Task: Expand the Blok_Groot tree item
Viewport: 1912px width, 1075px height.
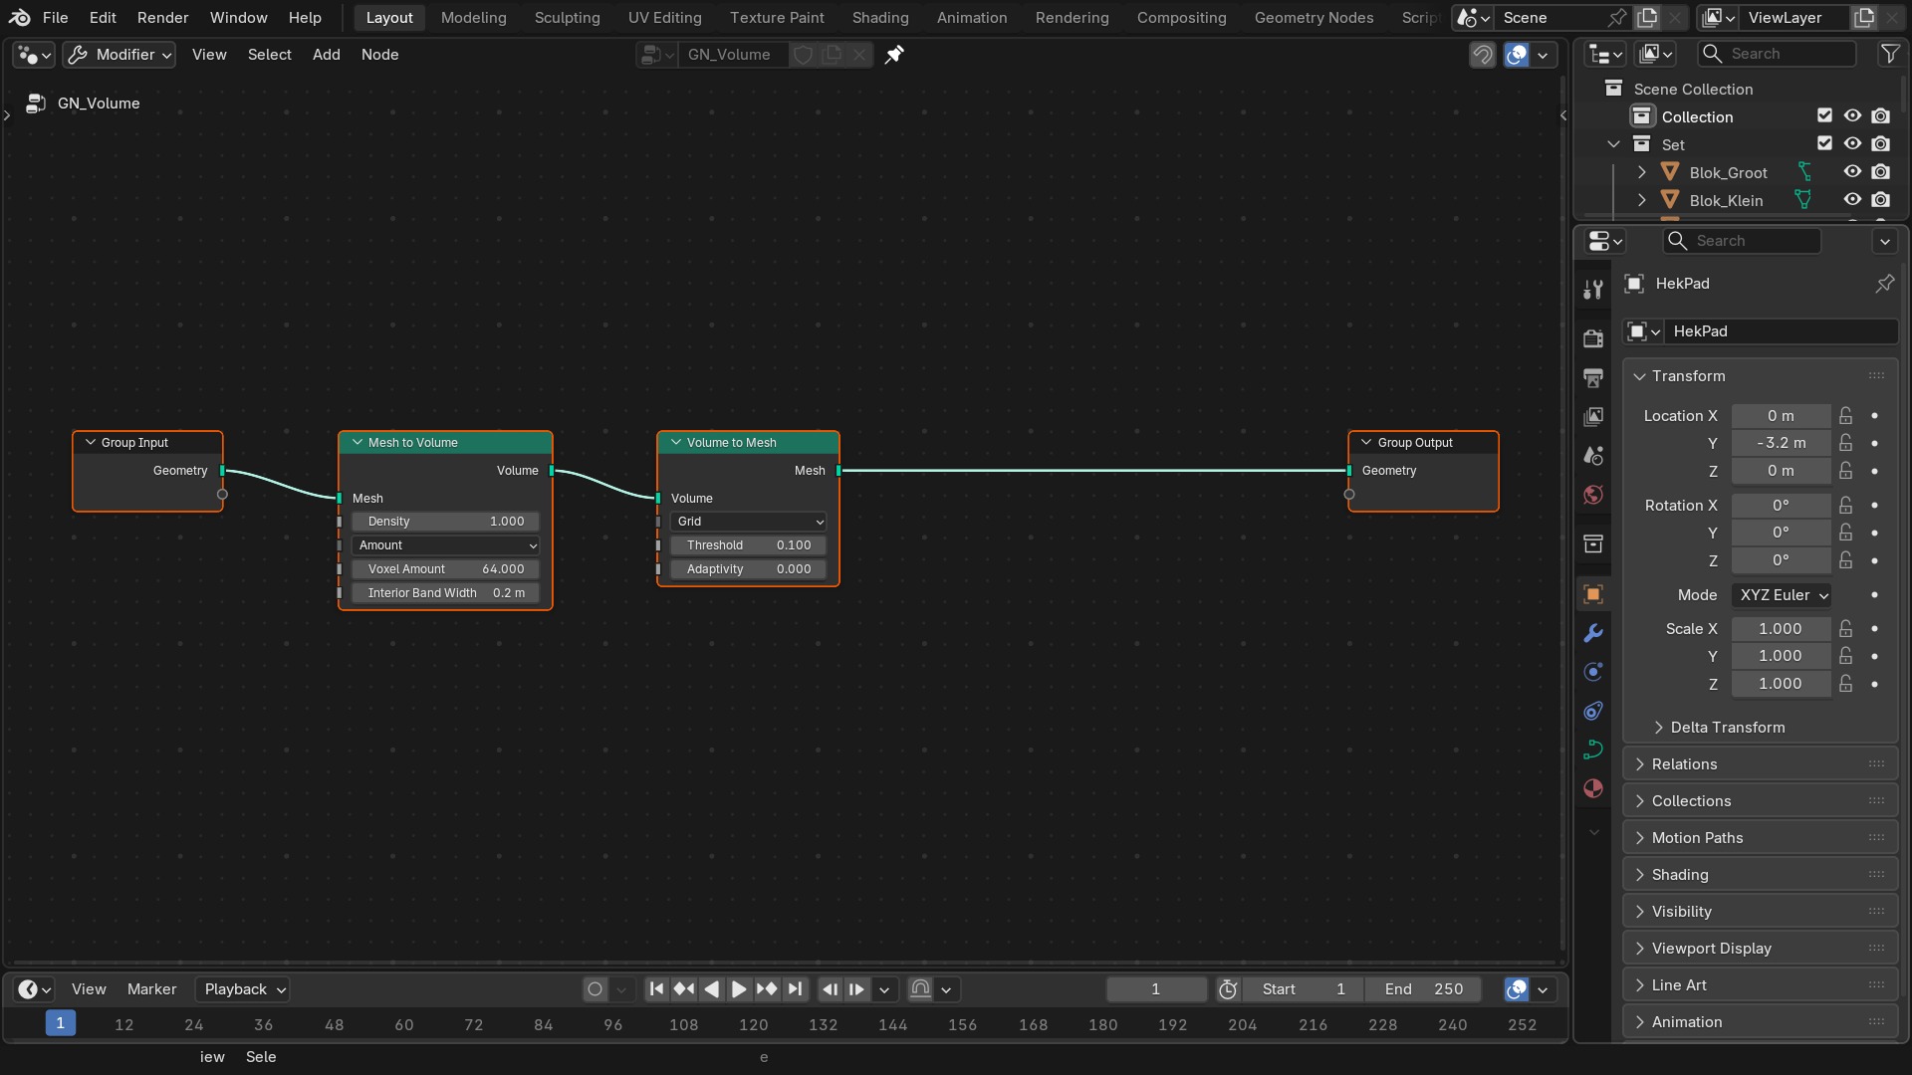Action: pyautogui.click(x=1641, y=172)
